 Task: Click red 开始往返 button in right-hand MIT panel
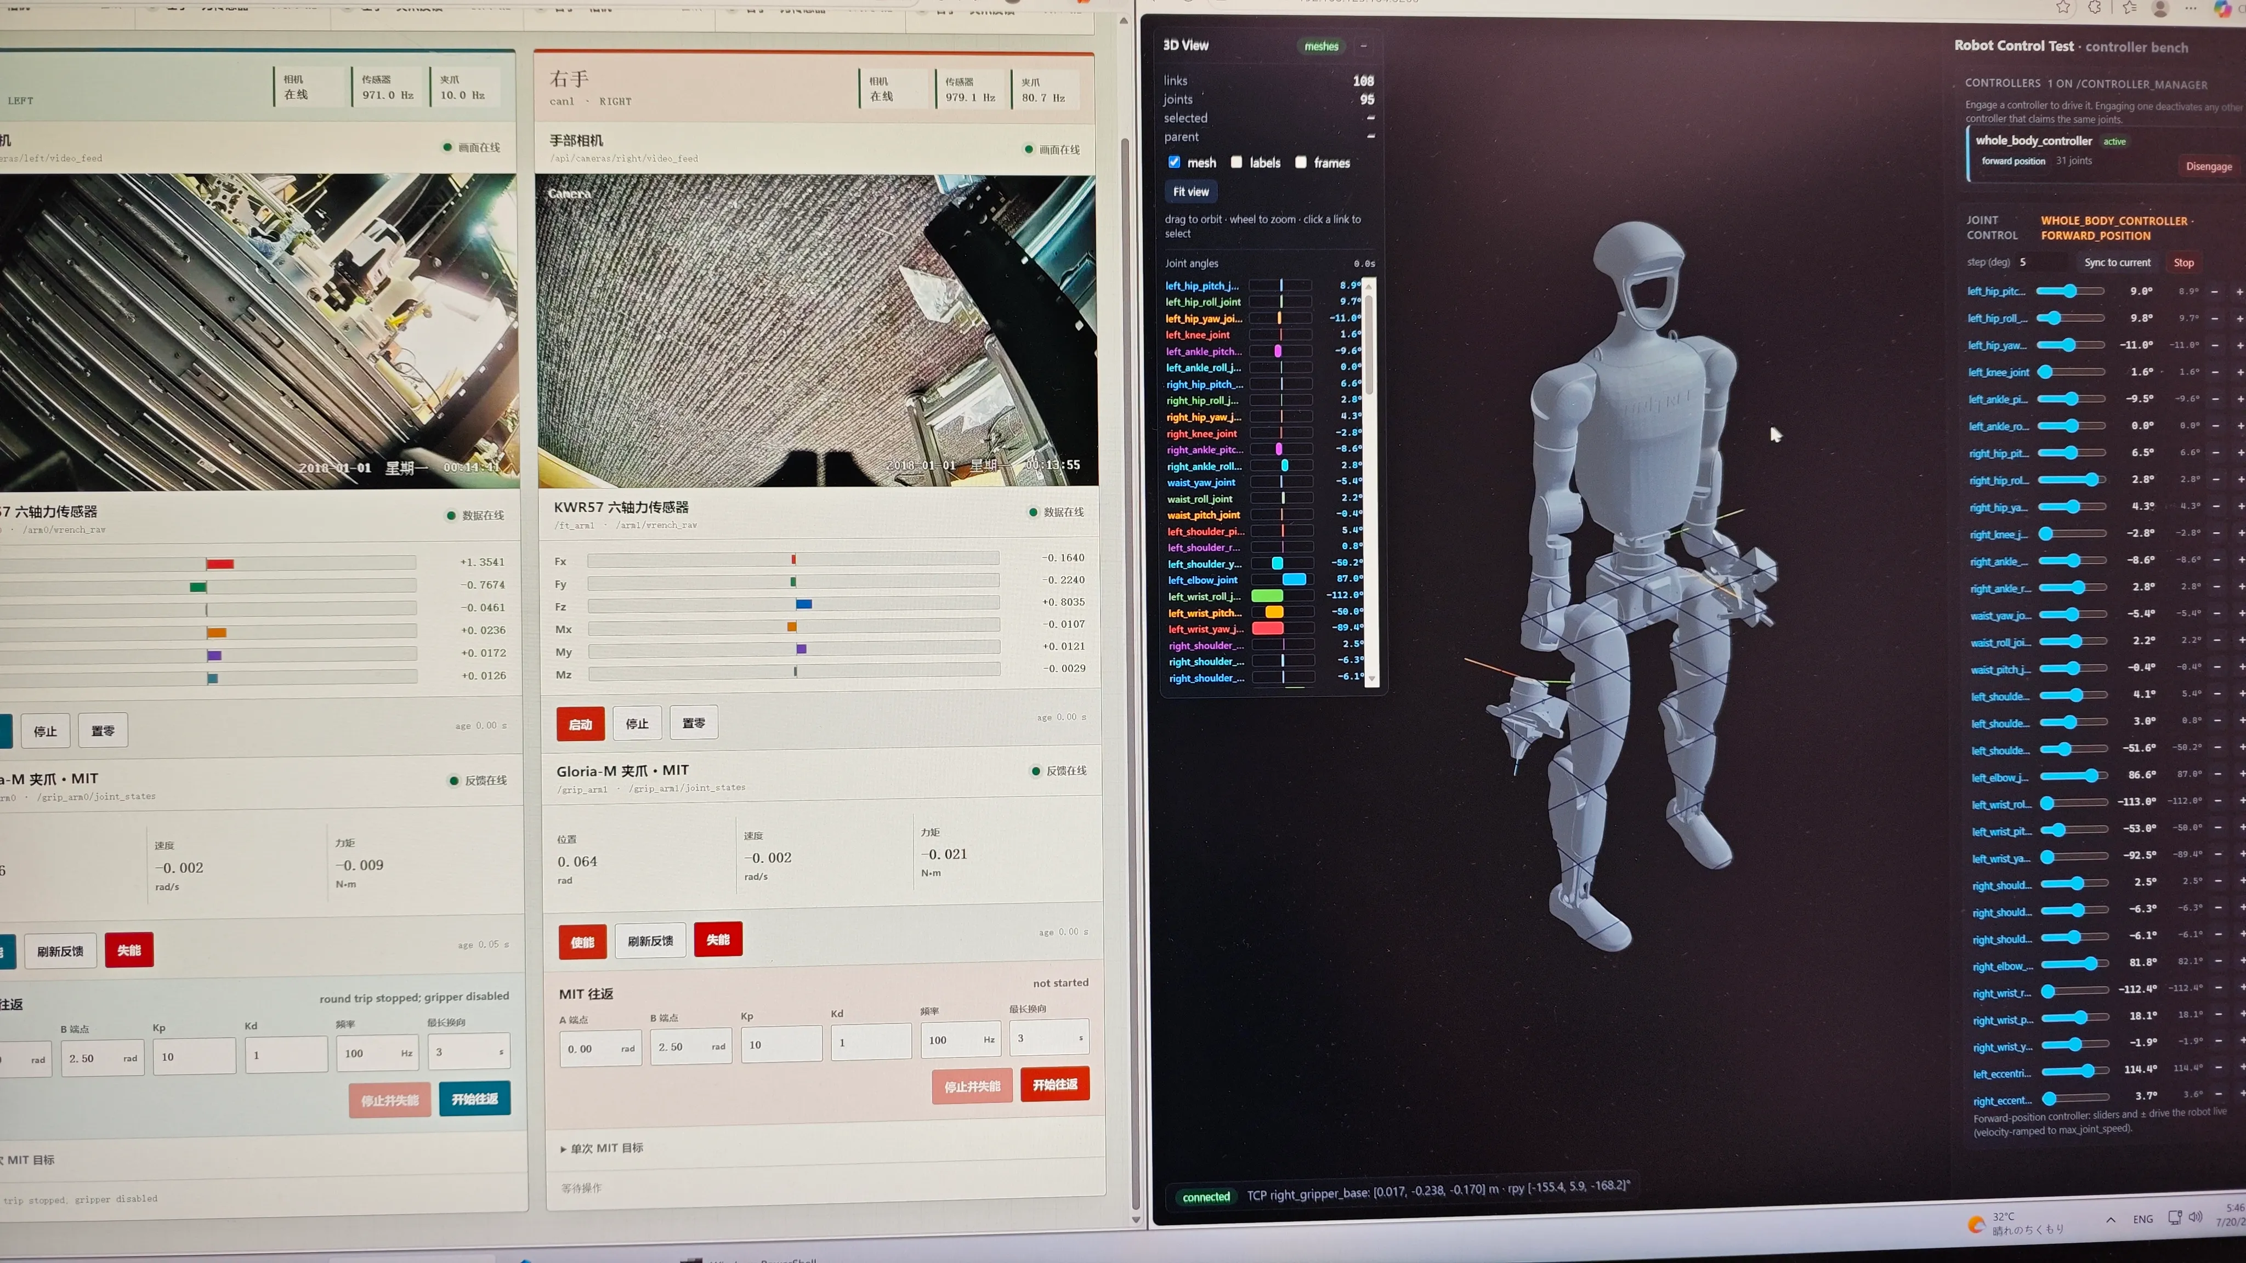click(x=1055, y=1084)
